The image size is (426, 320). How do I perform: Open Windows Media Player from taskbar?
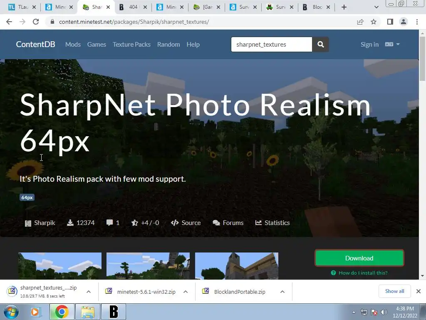pyautogui.click(x=35, y=312)
